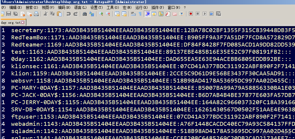
Task: Click the 0day:1162 line
Action: (x=151, y=59)
